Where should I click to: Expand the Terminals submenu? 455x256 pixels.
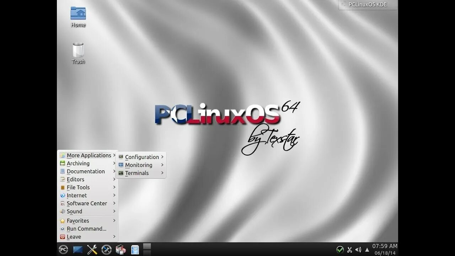141,173
